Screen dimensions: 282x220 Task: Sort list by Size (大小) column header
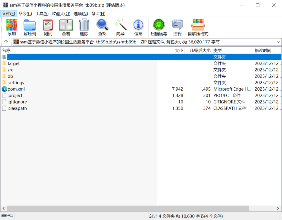(x=179, y=51)
